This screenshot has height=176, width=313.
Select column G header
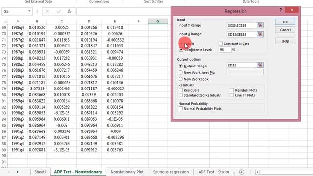coord(158,22)
